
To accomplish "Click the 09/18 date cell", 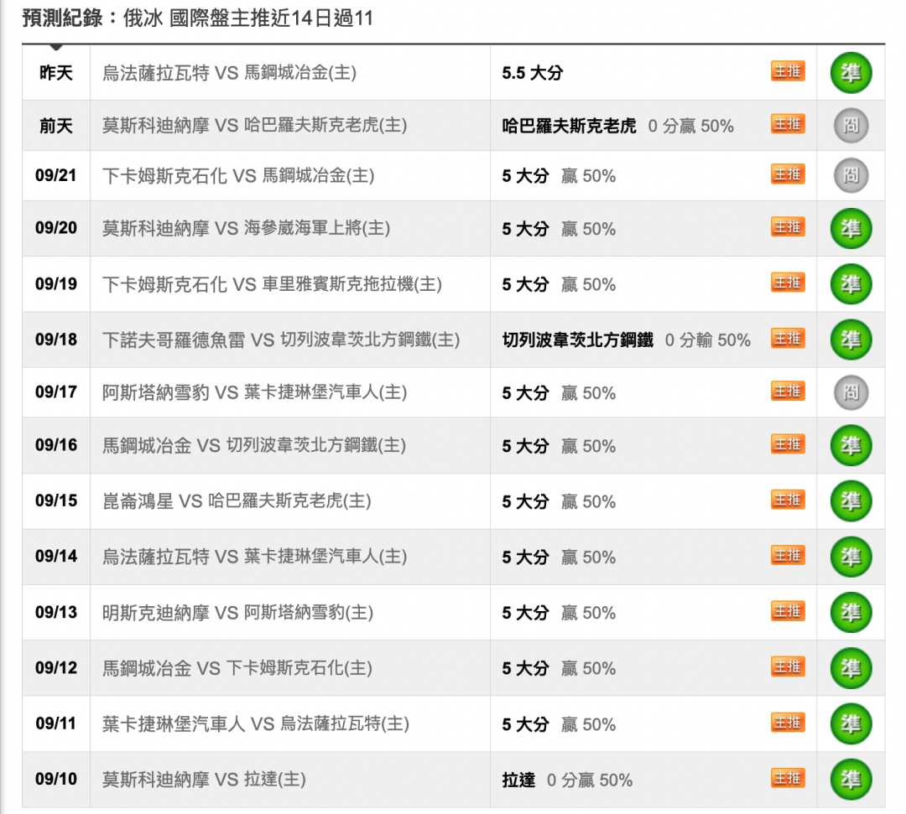I will pyautogui.click(x=56, y=340).
